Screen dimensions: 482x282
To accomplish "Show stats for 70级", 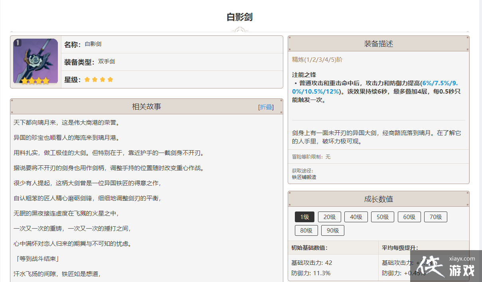I will pos(435,217).
